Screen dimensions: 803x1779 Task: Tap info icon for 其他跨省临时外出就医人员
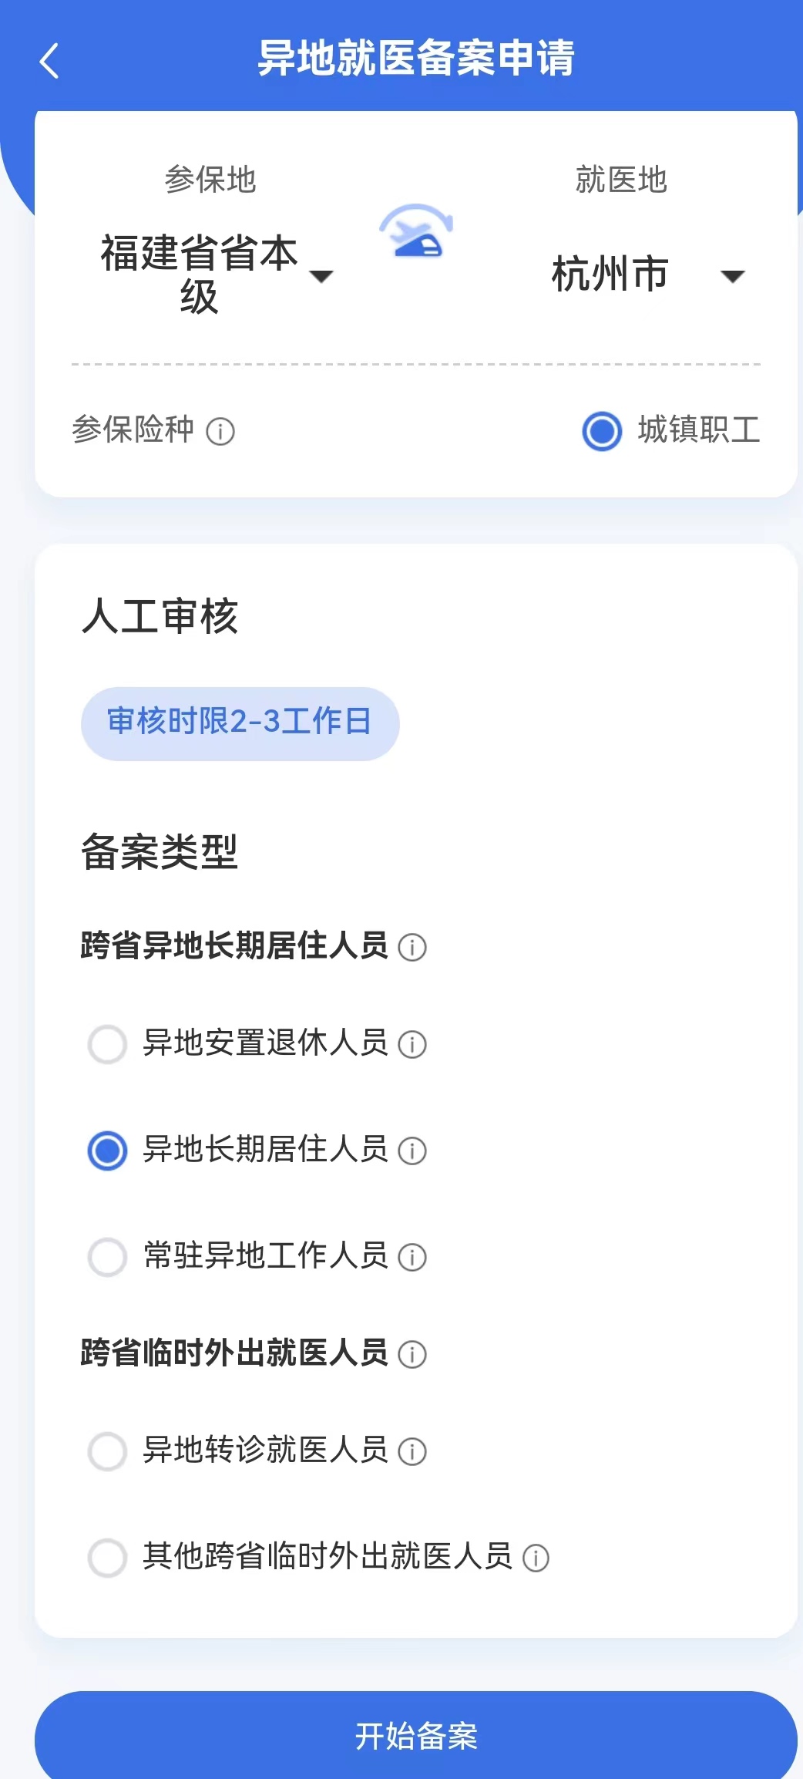pos(536,1558)
